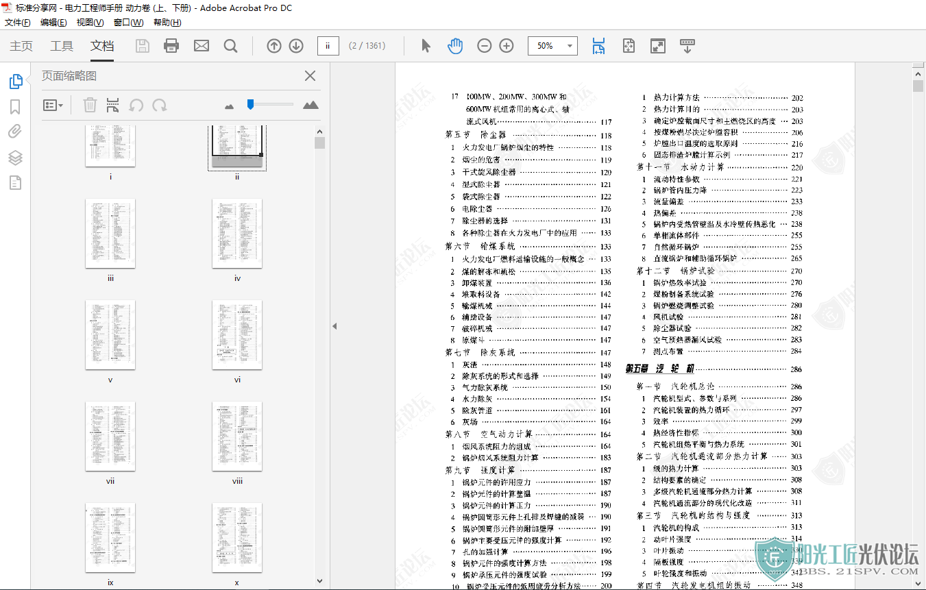Click the 第五章 汽轮机 chapter heading

coord(660,369)
